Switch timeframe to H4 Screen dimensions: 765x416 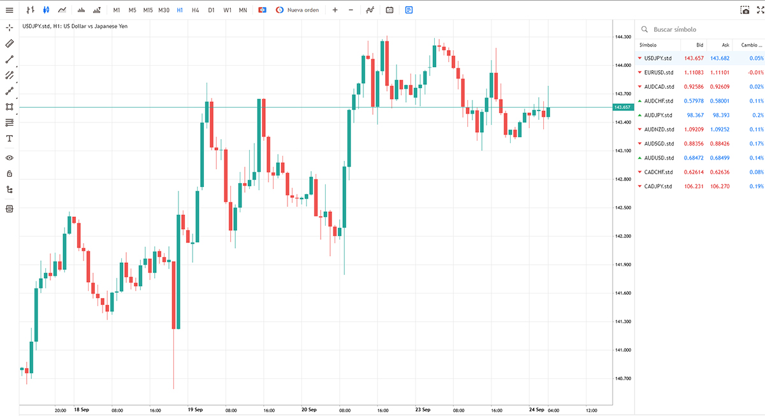pos(195,10)
